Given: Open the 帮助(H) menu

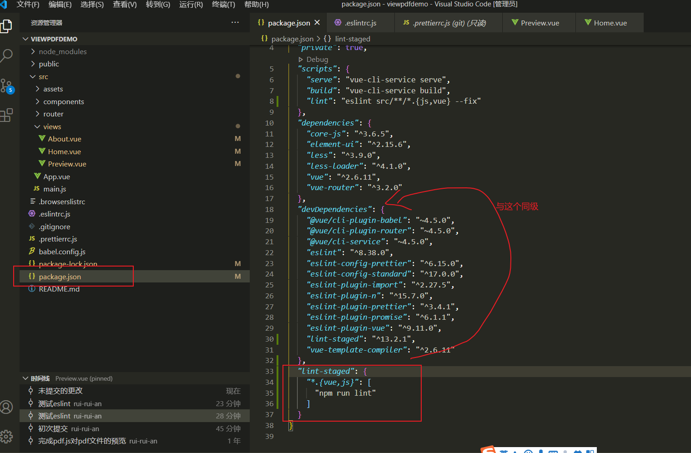Looking at the screenshot, I should (257, 4).
